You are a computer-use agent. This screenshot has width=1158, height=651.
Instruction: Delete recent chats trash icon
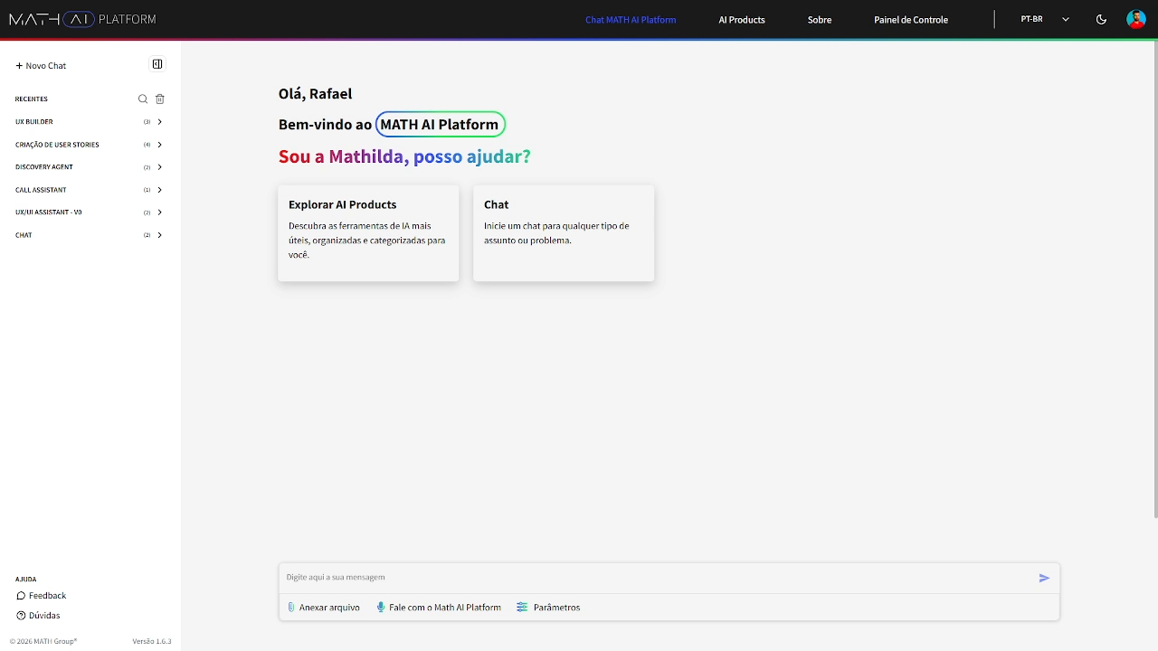tap(160, 99)
